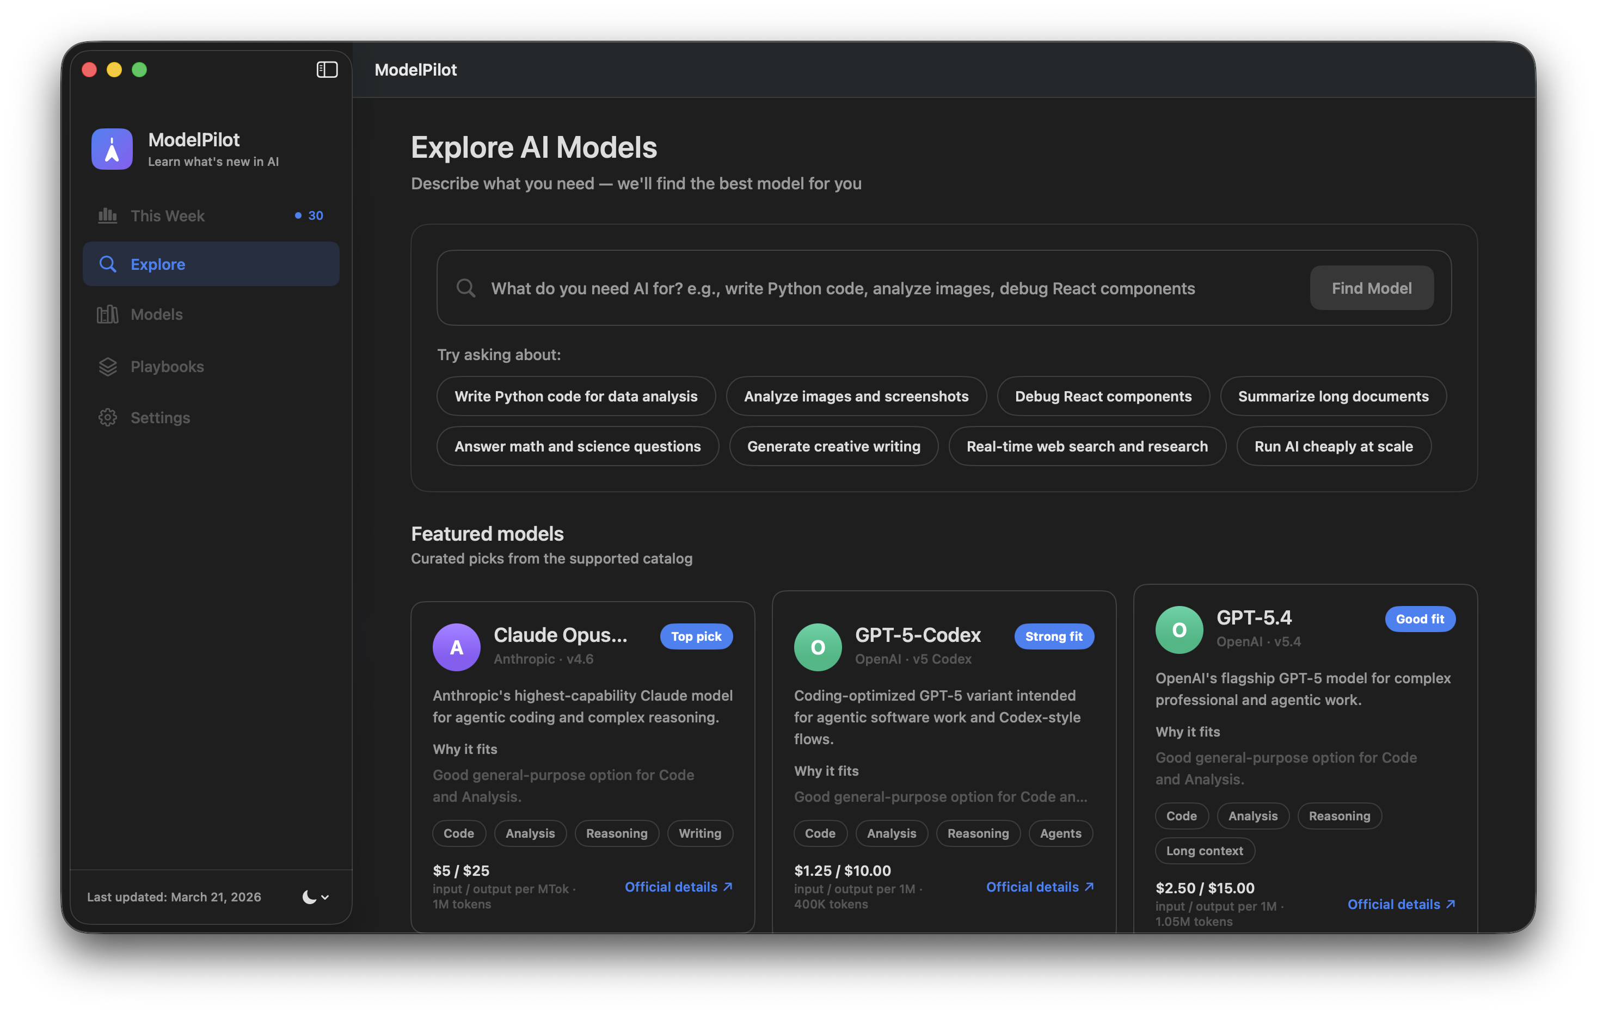Pick "Run AI cheaply at scale" chip

click(1333, 447)
